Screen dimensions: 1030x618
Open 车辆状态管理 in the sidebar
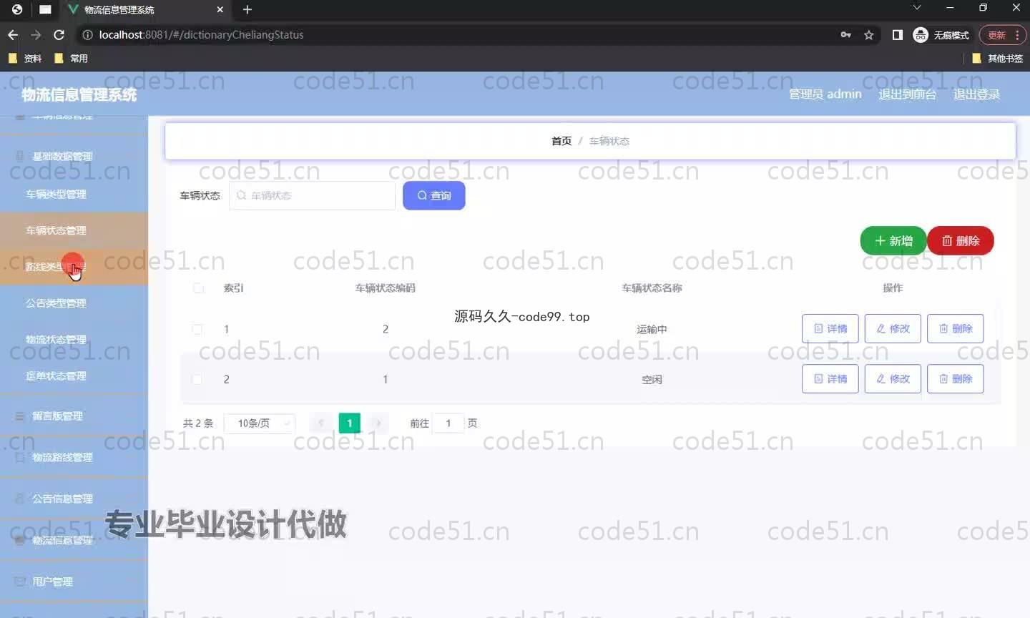click(x=74, y=230)
